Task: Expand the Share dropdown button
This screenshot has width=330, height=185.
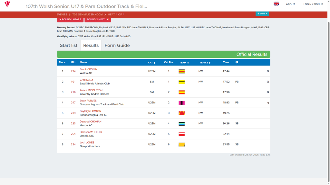Action: tap(262, 14)
